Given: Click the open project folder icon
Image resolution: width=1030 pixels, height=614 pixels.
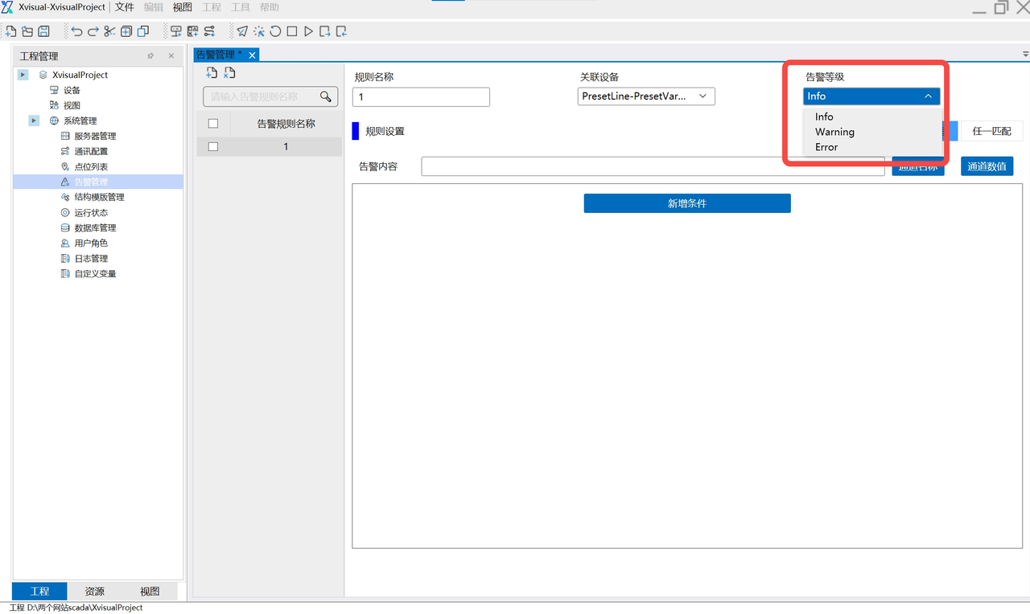Looking at the screenshot, I should 27,31.
